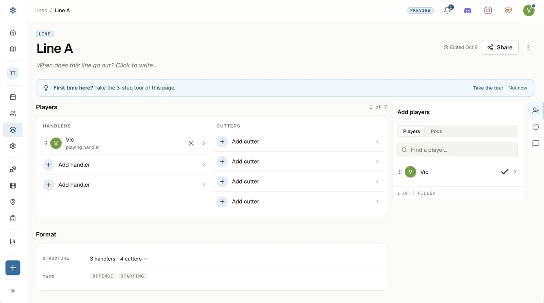Select the TT team badge
This screenshot has height=303, width=544.
13,73
